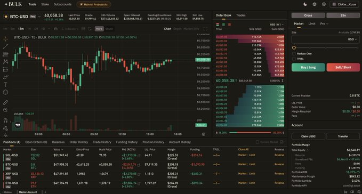Viewport: 362px width, 194px height.
Task: Select the ruler measure tool
Action: click(5, 102)
